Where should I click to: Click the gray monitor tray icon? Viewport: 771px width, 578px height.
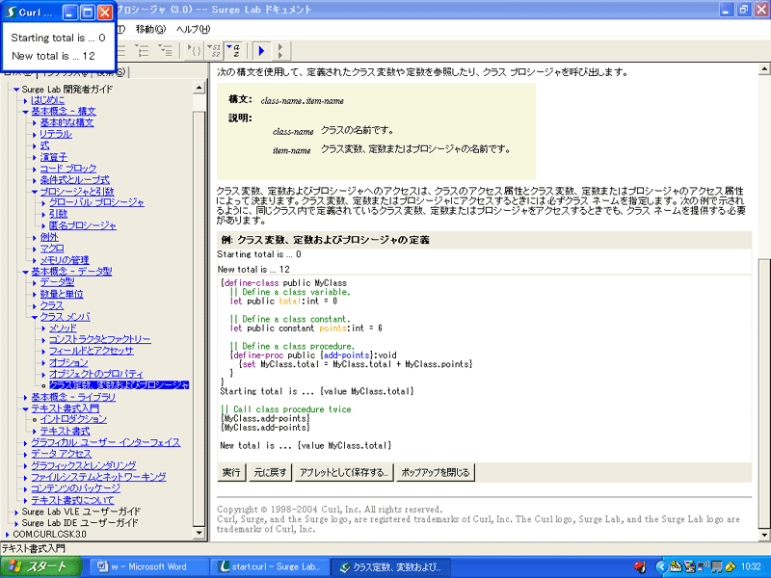point(716,566)
